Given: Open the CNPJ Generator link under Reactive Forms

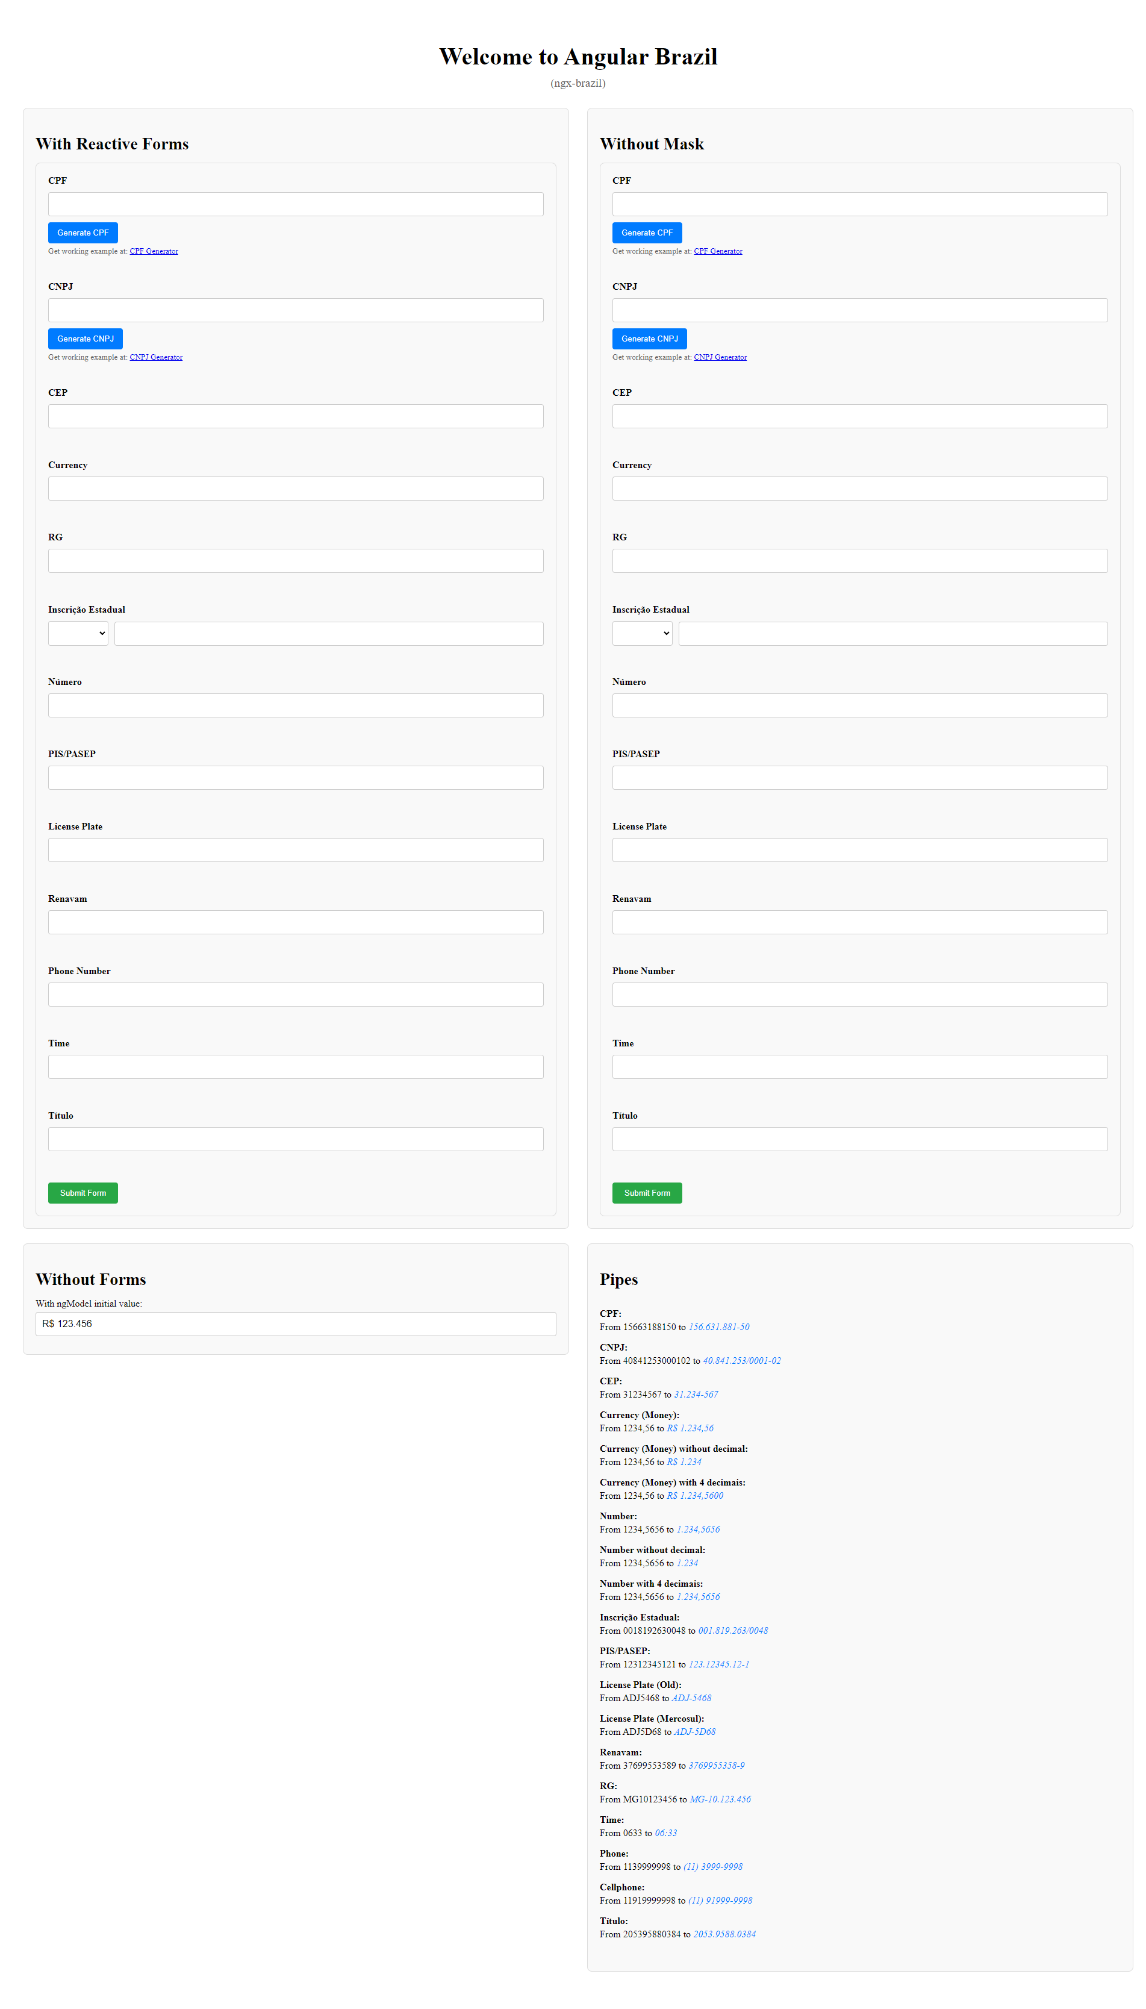Looking at the screenshot, I should click(x=155, y=357).
